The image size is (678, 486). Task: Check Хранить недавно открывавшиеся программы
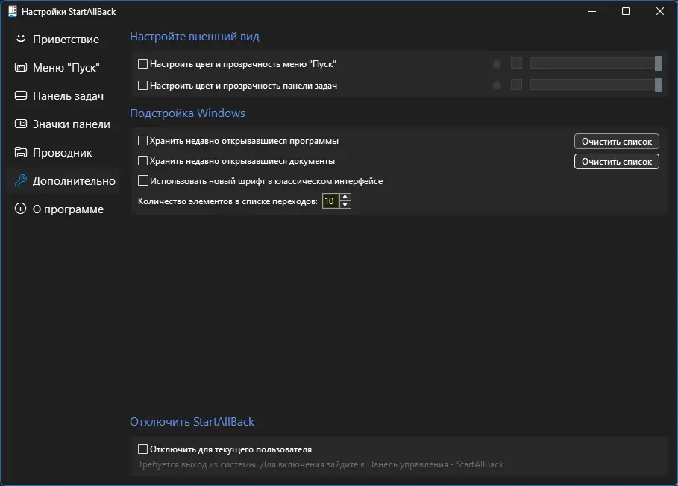coord(143,140)
